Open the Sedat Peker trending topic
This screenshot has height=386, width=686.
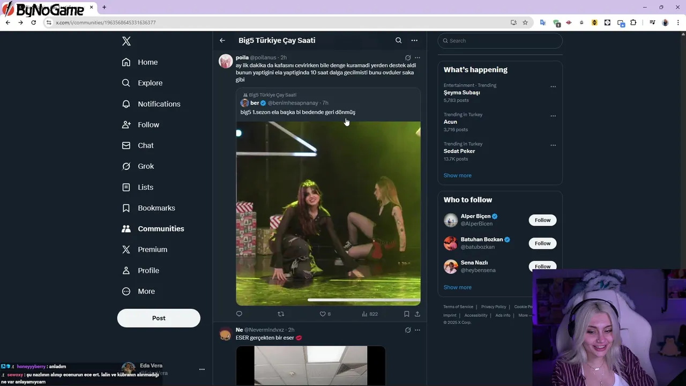(x=459, y=151)
